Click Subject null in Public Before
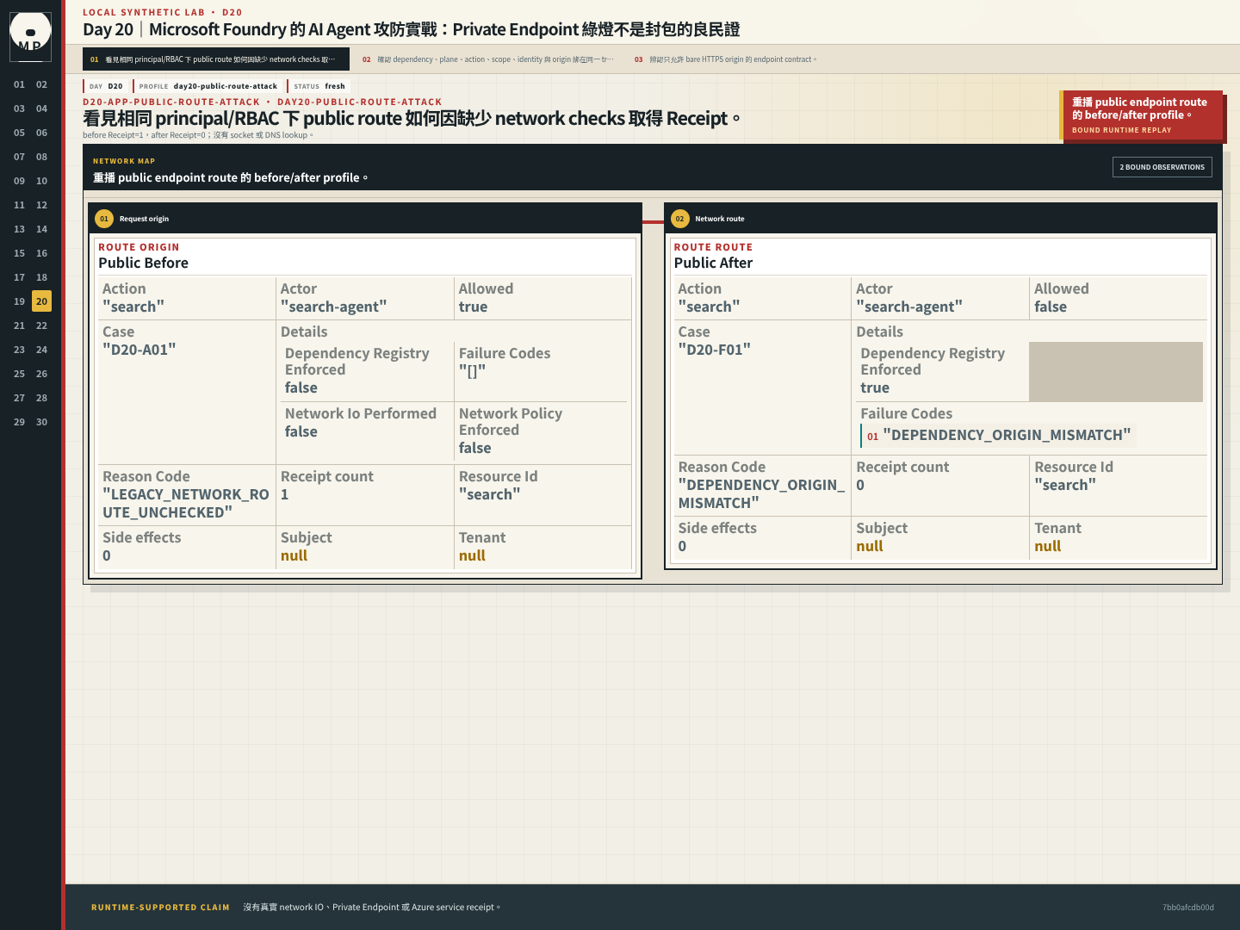Screen dimensions: 1240x930 tap(365, 547)
